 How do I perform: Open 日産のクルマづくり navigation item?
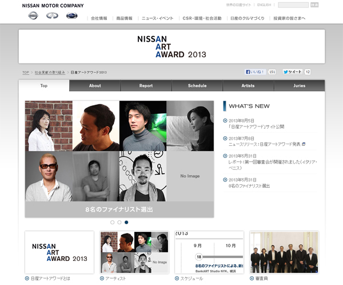click(248, 18)
